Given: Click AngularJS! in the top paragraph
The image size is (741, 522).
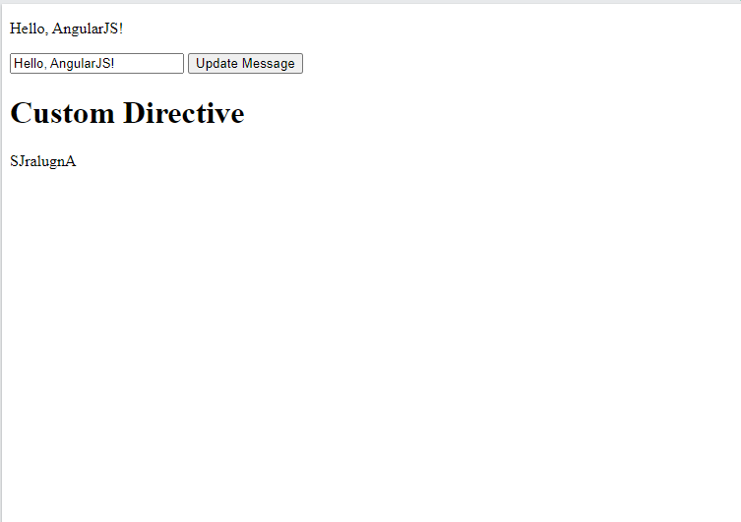Looking at the screenshot, I should click(88, 29).
